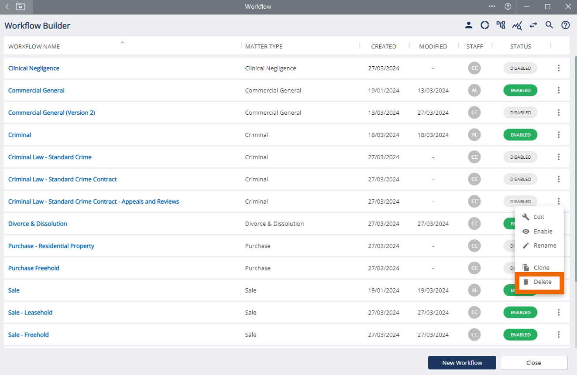Click the New Workflow button
This screenshot has height=375, width=577.
coord(462,363)
